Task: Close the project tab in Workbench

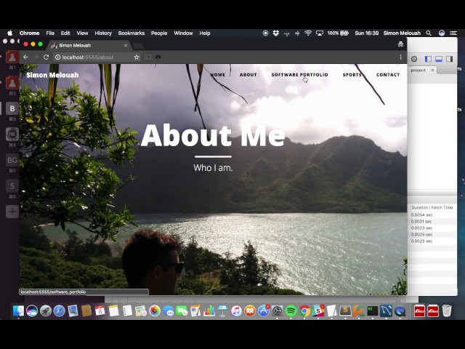Action: pyautogui.click(x=432, y=70)
